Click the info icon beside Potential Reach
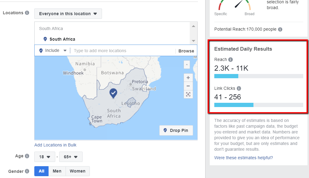Screen dimensions: 309x178 point(280,29)
